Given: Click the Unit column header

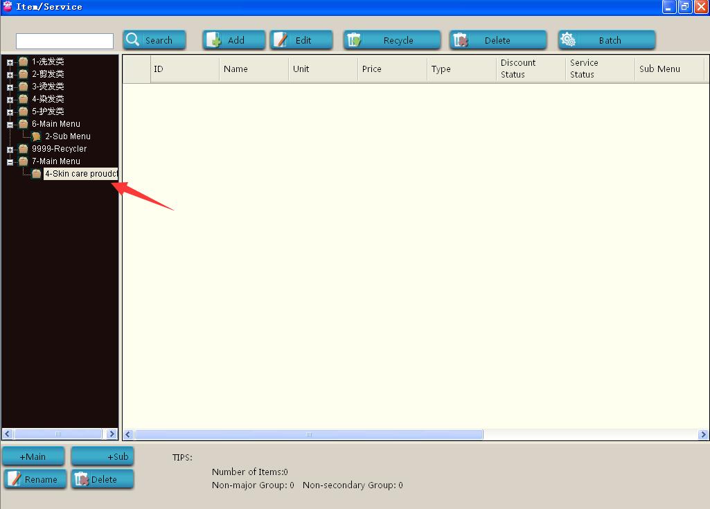Looking at the screenshot, I should (x=323, y=69).
